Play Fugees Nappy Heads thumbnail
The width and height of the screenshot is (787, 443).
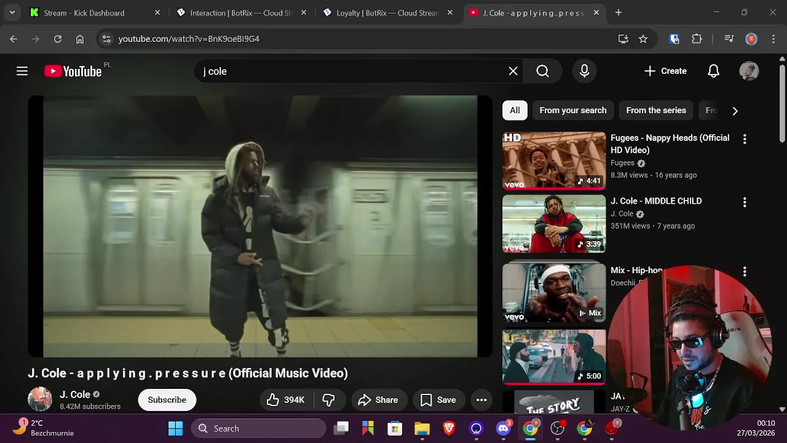click(x=554, y=160)
